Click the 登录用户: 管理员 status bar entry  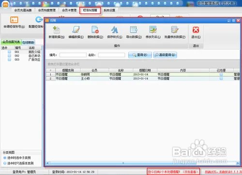(x=24, y=172)
